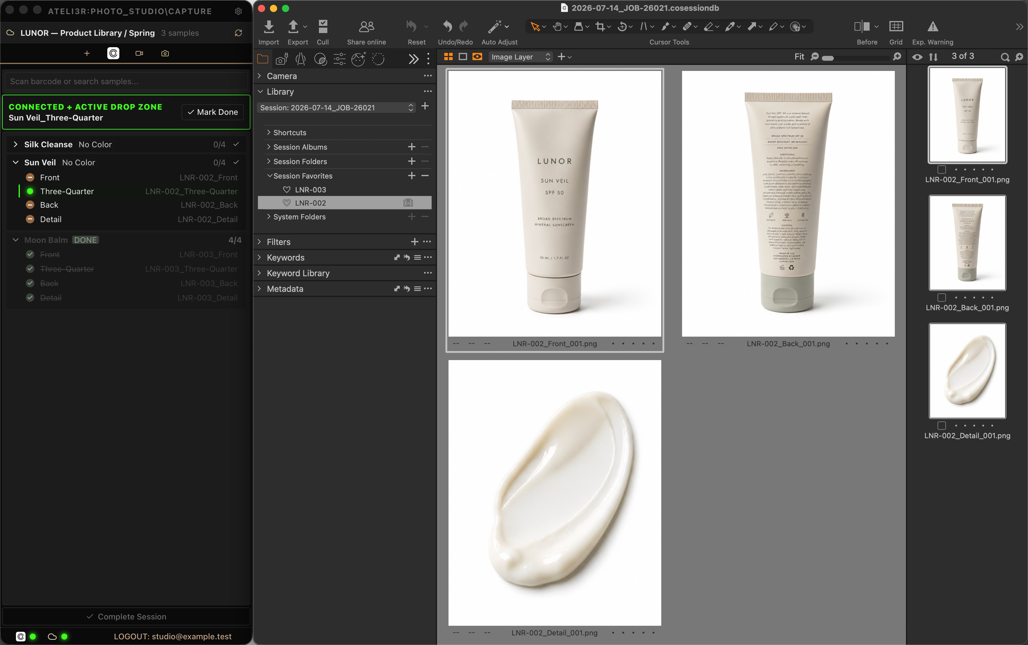This screenshot has width=1028, height=645.
Task: Click the sort arrows icon in browser
Action: pyautogui.click(x=933, y=57)
